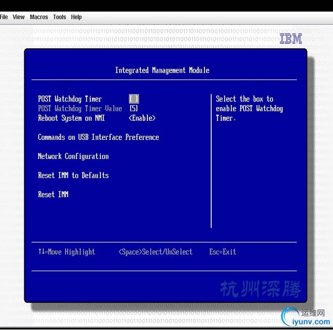Click the Integrated Management Module title
This screenshot has width=333, height=330.
click(x=162, y=70)
